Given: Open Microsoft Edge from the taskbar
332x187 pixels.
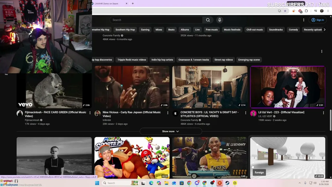Looking at the screenshot, I should pos(151,183).
